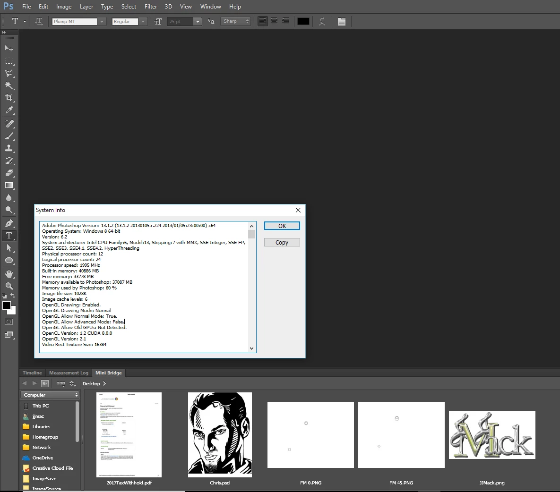Select the Chris.psd thumbnail
Image resolution: width=560 pixels, height=492 pixels.
pyautogui.click(x=220, y=435)
